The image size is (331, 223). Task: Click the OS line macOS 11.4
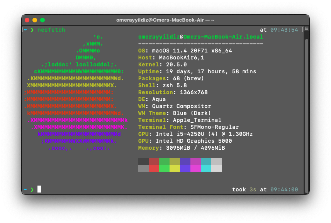(185, 51)
